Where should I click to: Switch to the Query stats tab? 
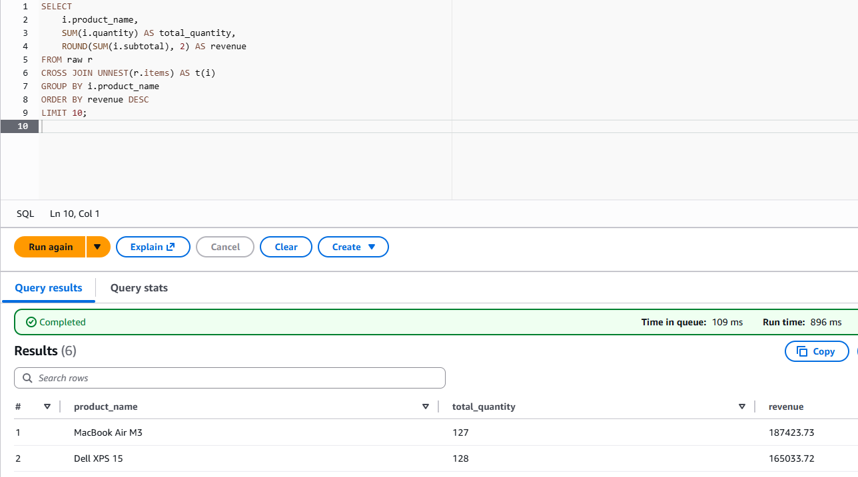[x=139, y=288]
